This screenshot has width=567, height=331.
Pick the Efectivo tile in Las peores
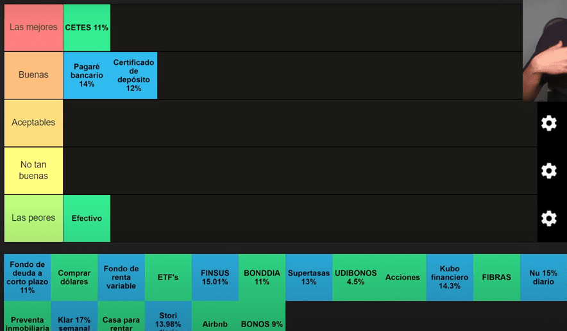[87, 219]
